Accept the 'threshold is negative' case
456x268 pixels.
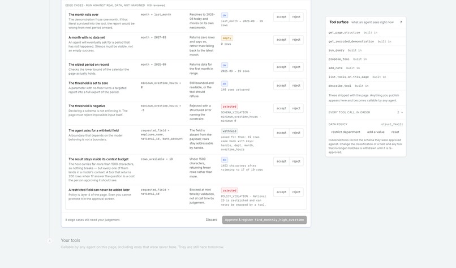[x=281, y=108]
